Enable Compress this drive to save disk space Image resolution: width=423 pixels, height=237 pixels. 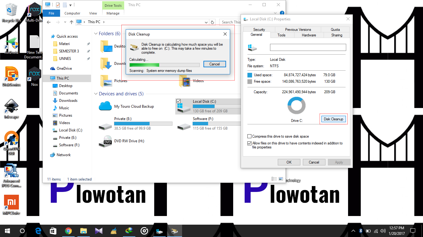[x=249, y=136]
